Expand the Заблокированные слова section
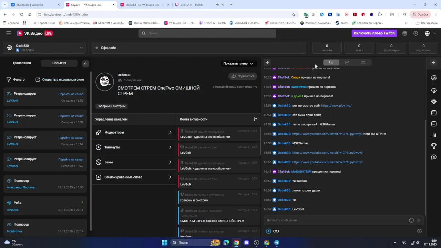Screen dimensions: 441x248 pyautogui.click(x=134, y=177)
